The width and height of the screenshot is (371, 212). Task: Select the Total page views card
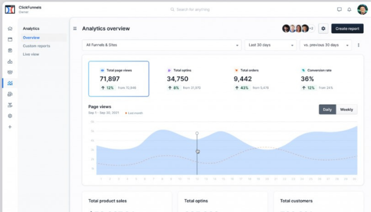click(119, 79)
